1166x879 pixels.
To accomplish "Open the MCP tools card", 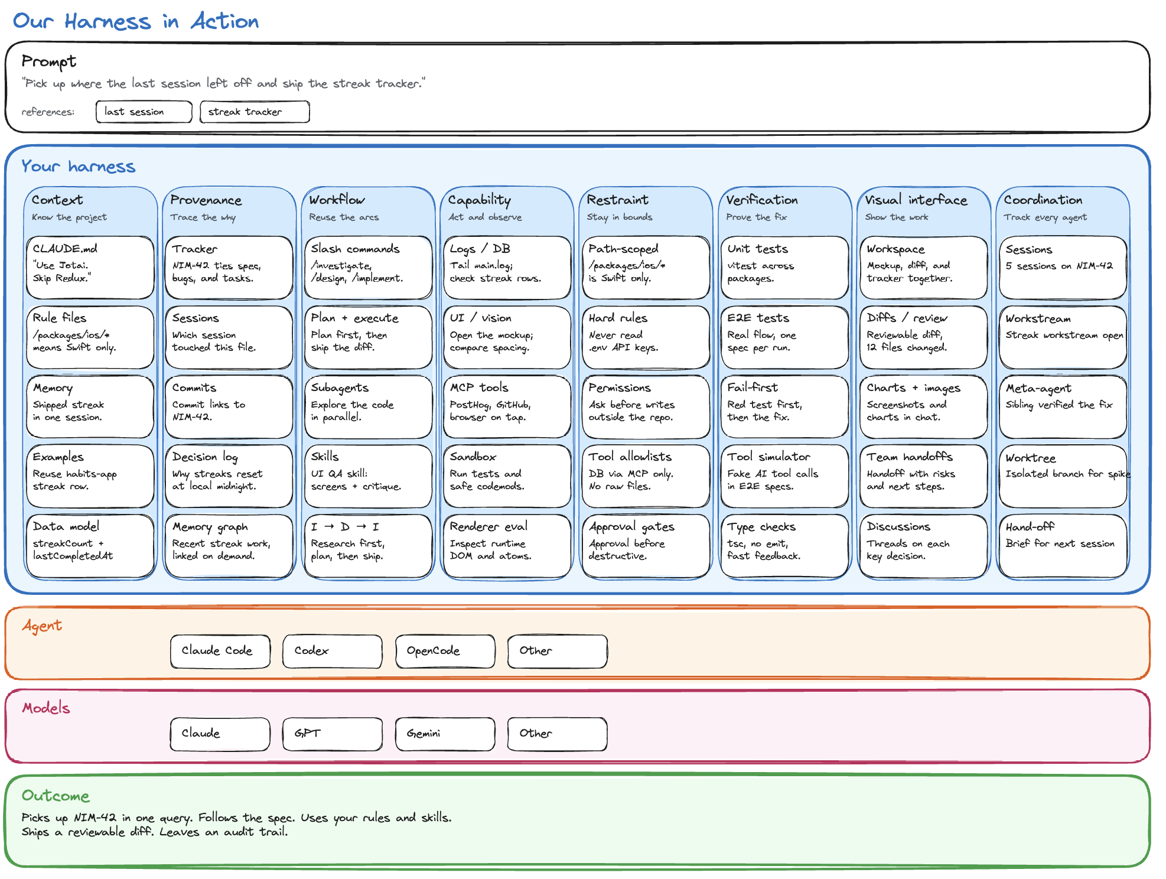I will click(507, 407).
